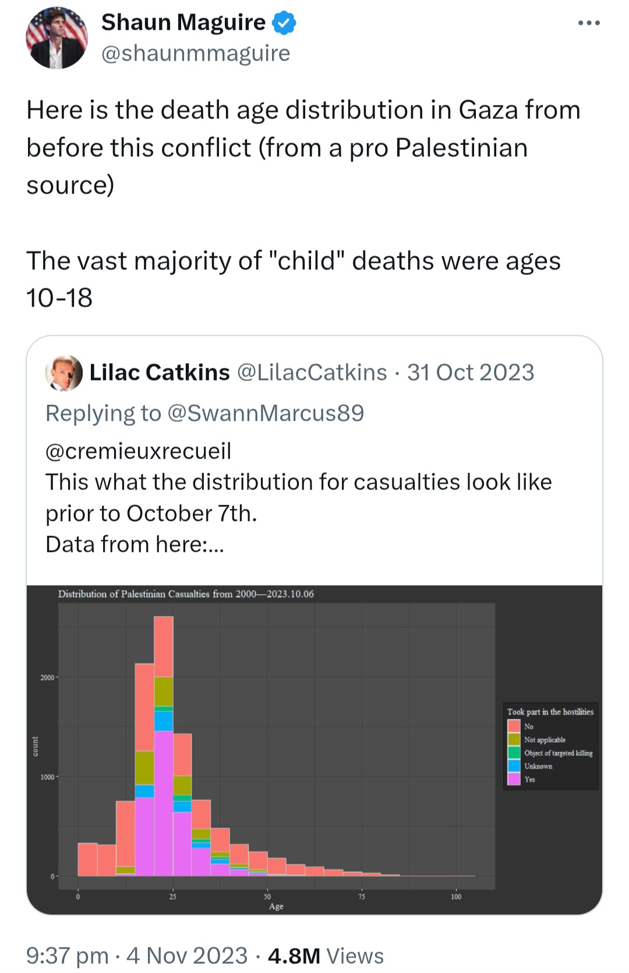Click the blue verified checkmark badge
This screenshot has height=973, width=629.
point(284,23)
